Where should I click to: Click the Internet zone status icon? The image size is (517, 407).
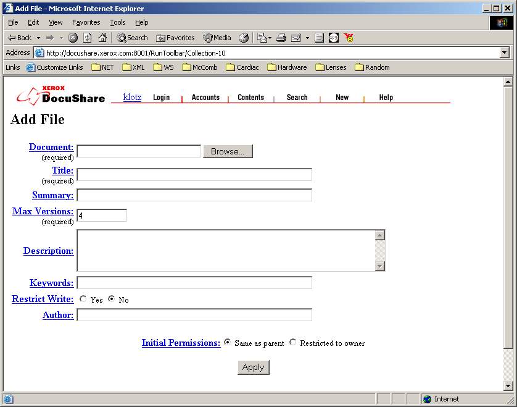428,399
